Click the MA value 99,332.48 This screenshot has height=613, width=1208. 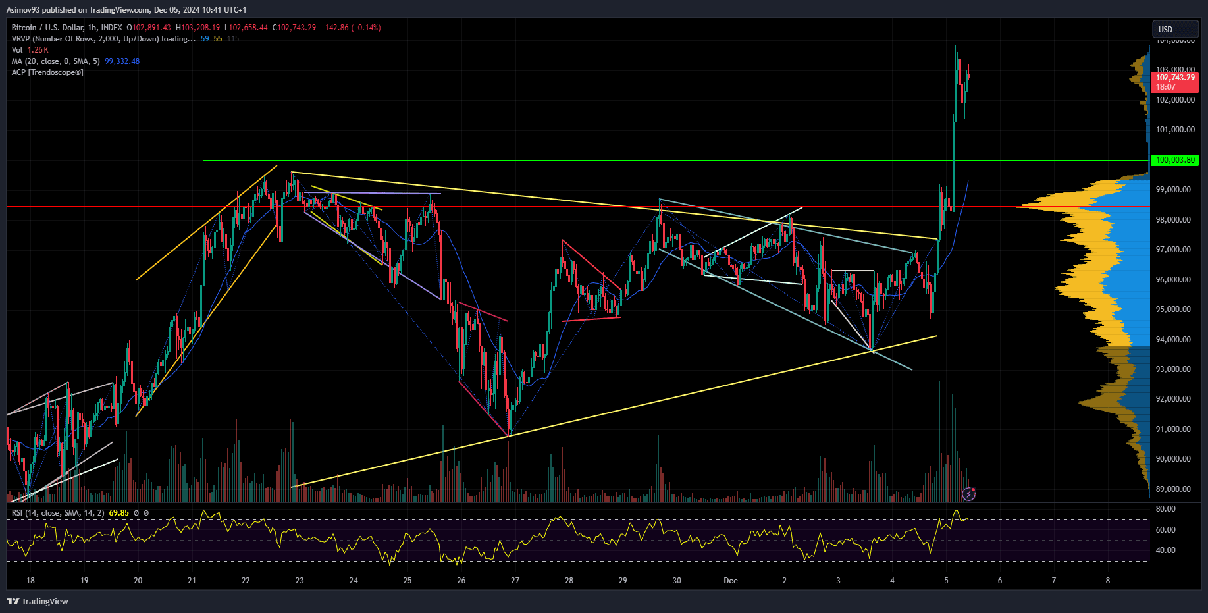122,61
